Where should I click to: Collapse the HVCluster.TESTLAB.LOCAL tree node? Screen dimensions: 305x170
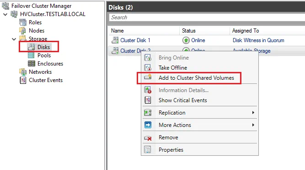tap(5, 14)
